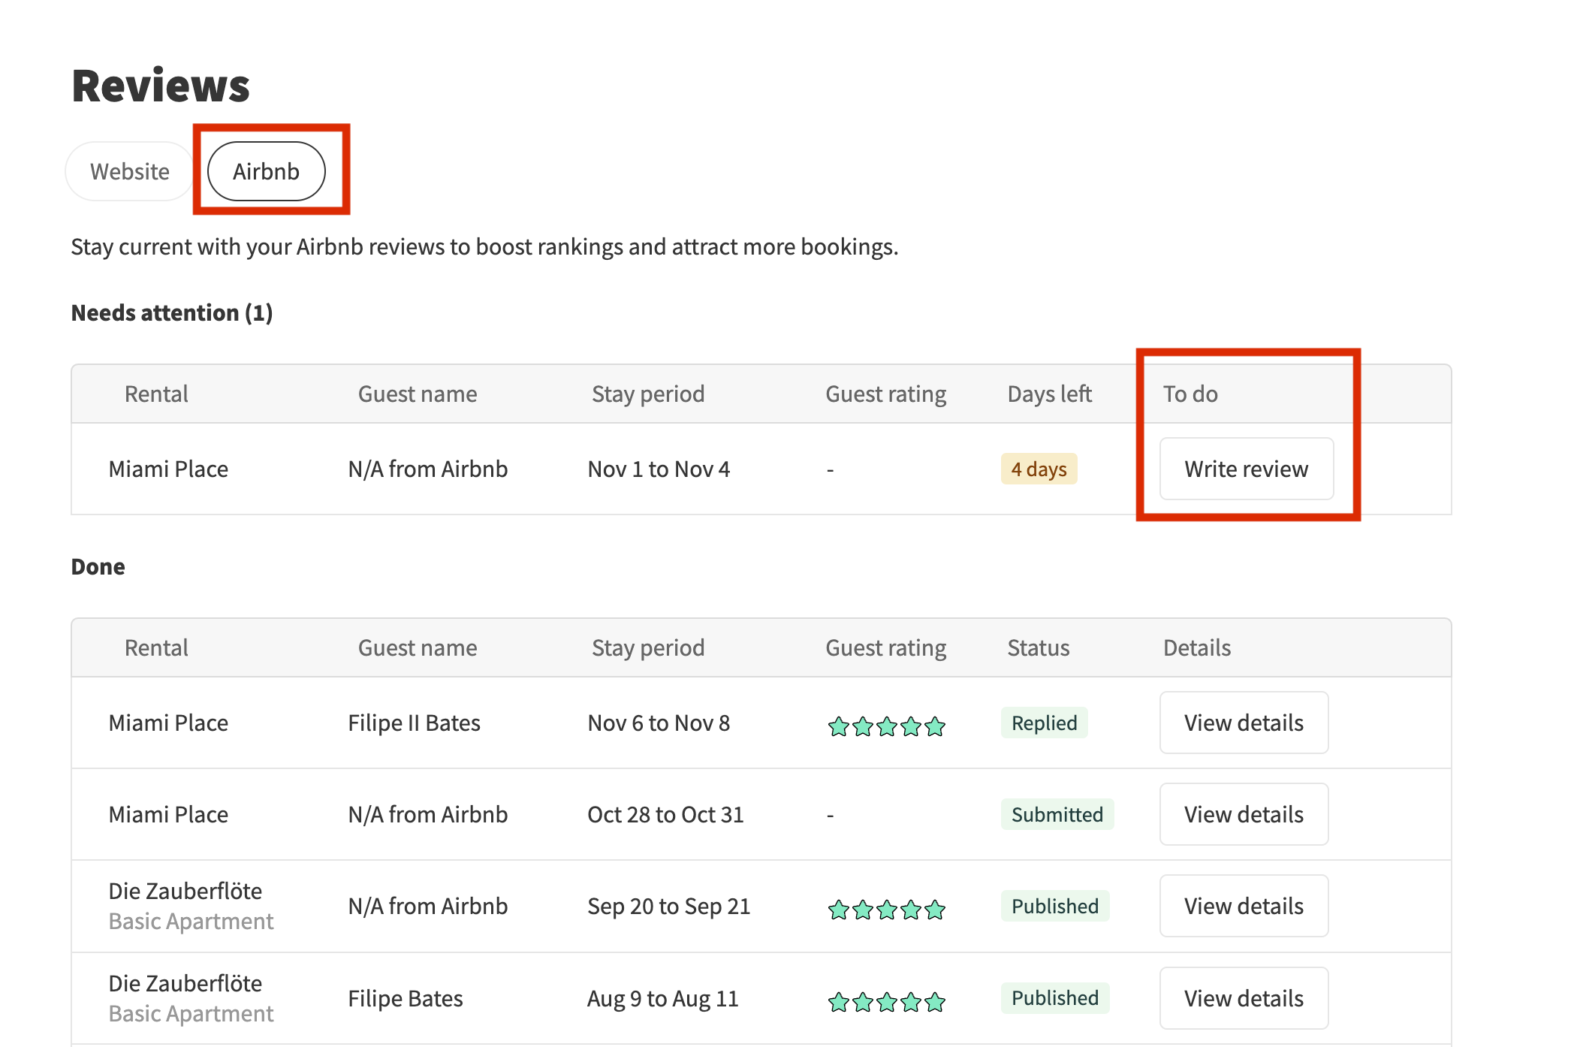Click stay period Nov 1 to Nov 4
This screenshot has width=1574, height=1047.
click(659, 469)
